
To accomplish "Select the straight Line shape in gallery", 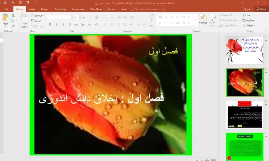I will point(166,17).
